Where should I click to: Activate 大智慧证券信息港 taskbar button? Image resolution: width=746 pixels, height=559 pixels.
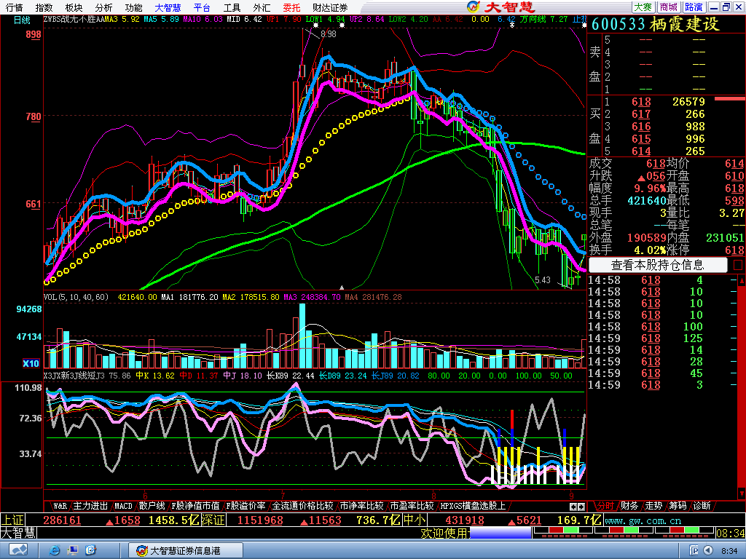(x=186, y=550)
